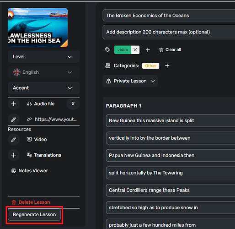Screen dimensions: 235x229
Task: Click the pencil icon next to the YouTube URL
Action: pyautogui.click(x=14, y=120)
